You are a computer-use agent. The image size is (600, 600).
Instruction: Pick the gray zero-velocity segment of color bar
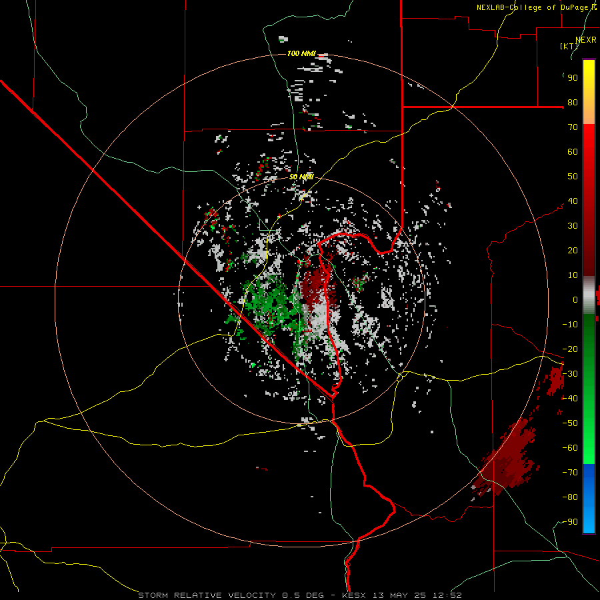tap(589, 295)
